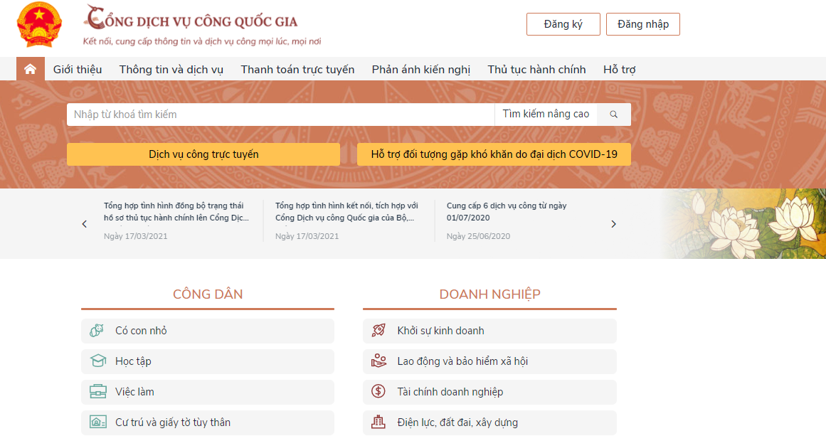826x436 pixels.
Task: Click the search magnifier icon
Action: tap(613, 114)
